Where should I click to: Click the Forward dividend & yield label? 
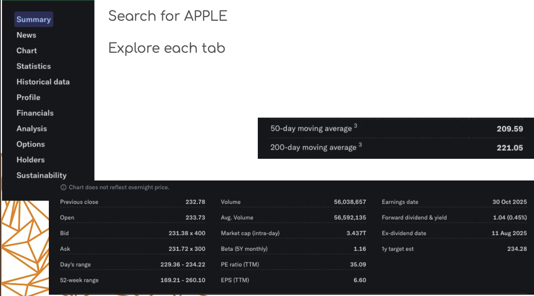click(x=414, y=218)
